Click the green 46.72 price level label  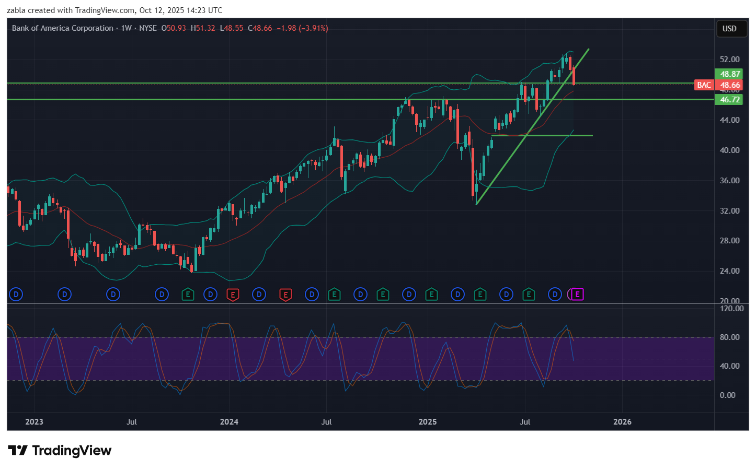point(729,100)
